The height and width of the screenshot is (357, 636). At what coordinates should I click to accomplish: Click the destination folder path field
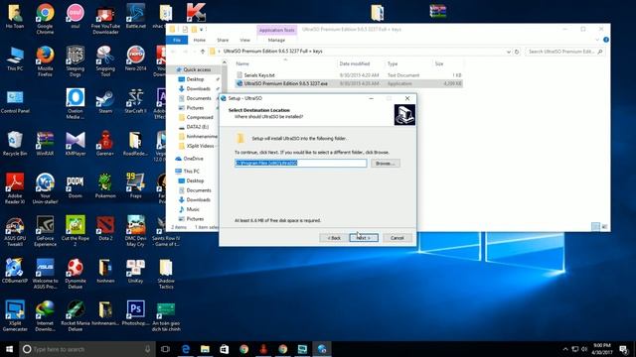[x=300, y=163]
